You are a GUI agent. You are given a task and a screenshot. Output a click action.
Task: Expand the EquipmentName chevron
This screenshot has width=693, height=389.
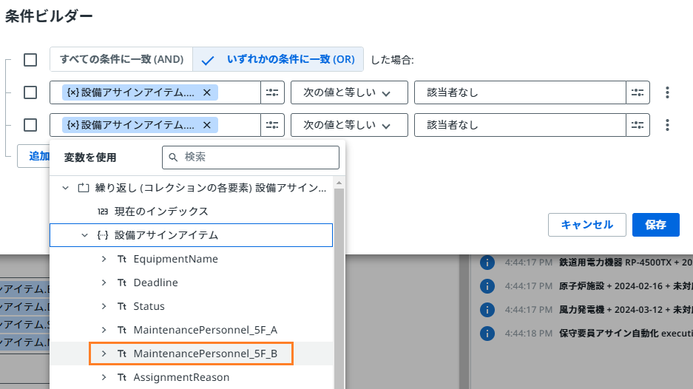click(x=104, y=259)
